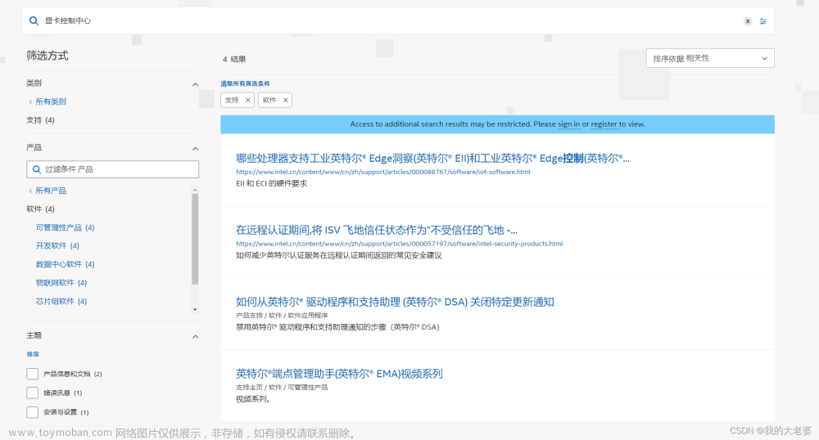The image size is (819, 440).
Task: Click the magnifier icon in the product filter box
Action: coord(37,169)
